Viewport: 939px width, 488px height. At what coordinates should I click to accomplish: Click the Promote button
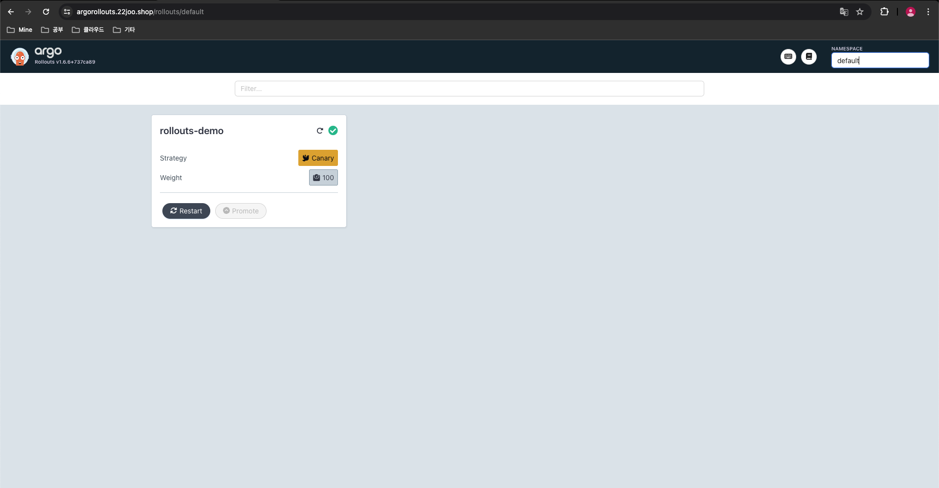(x=241, y=211)
